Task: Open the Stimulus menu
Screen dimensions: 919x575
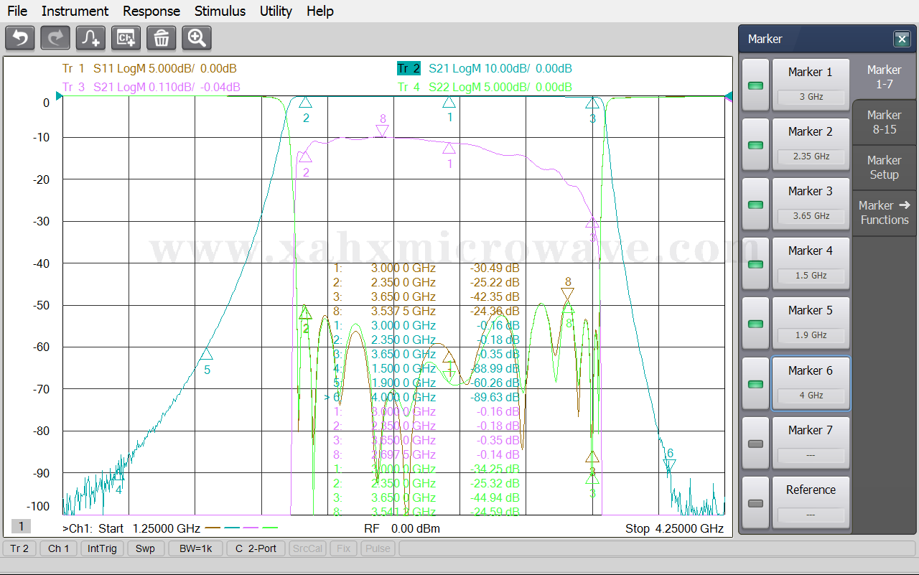Action: pos(220,11)
